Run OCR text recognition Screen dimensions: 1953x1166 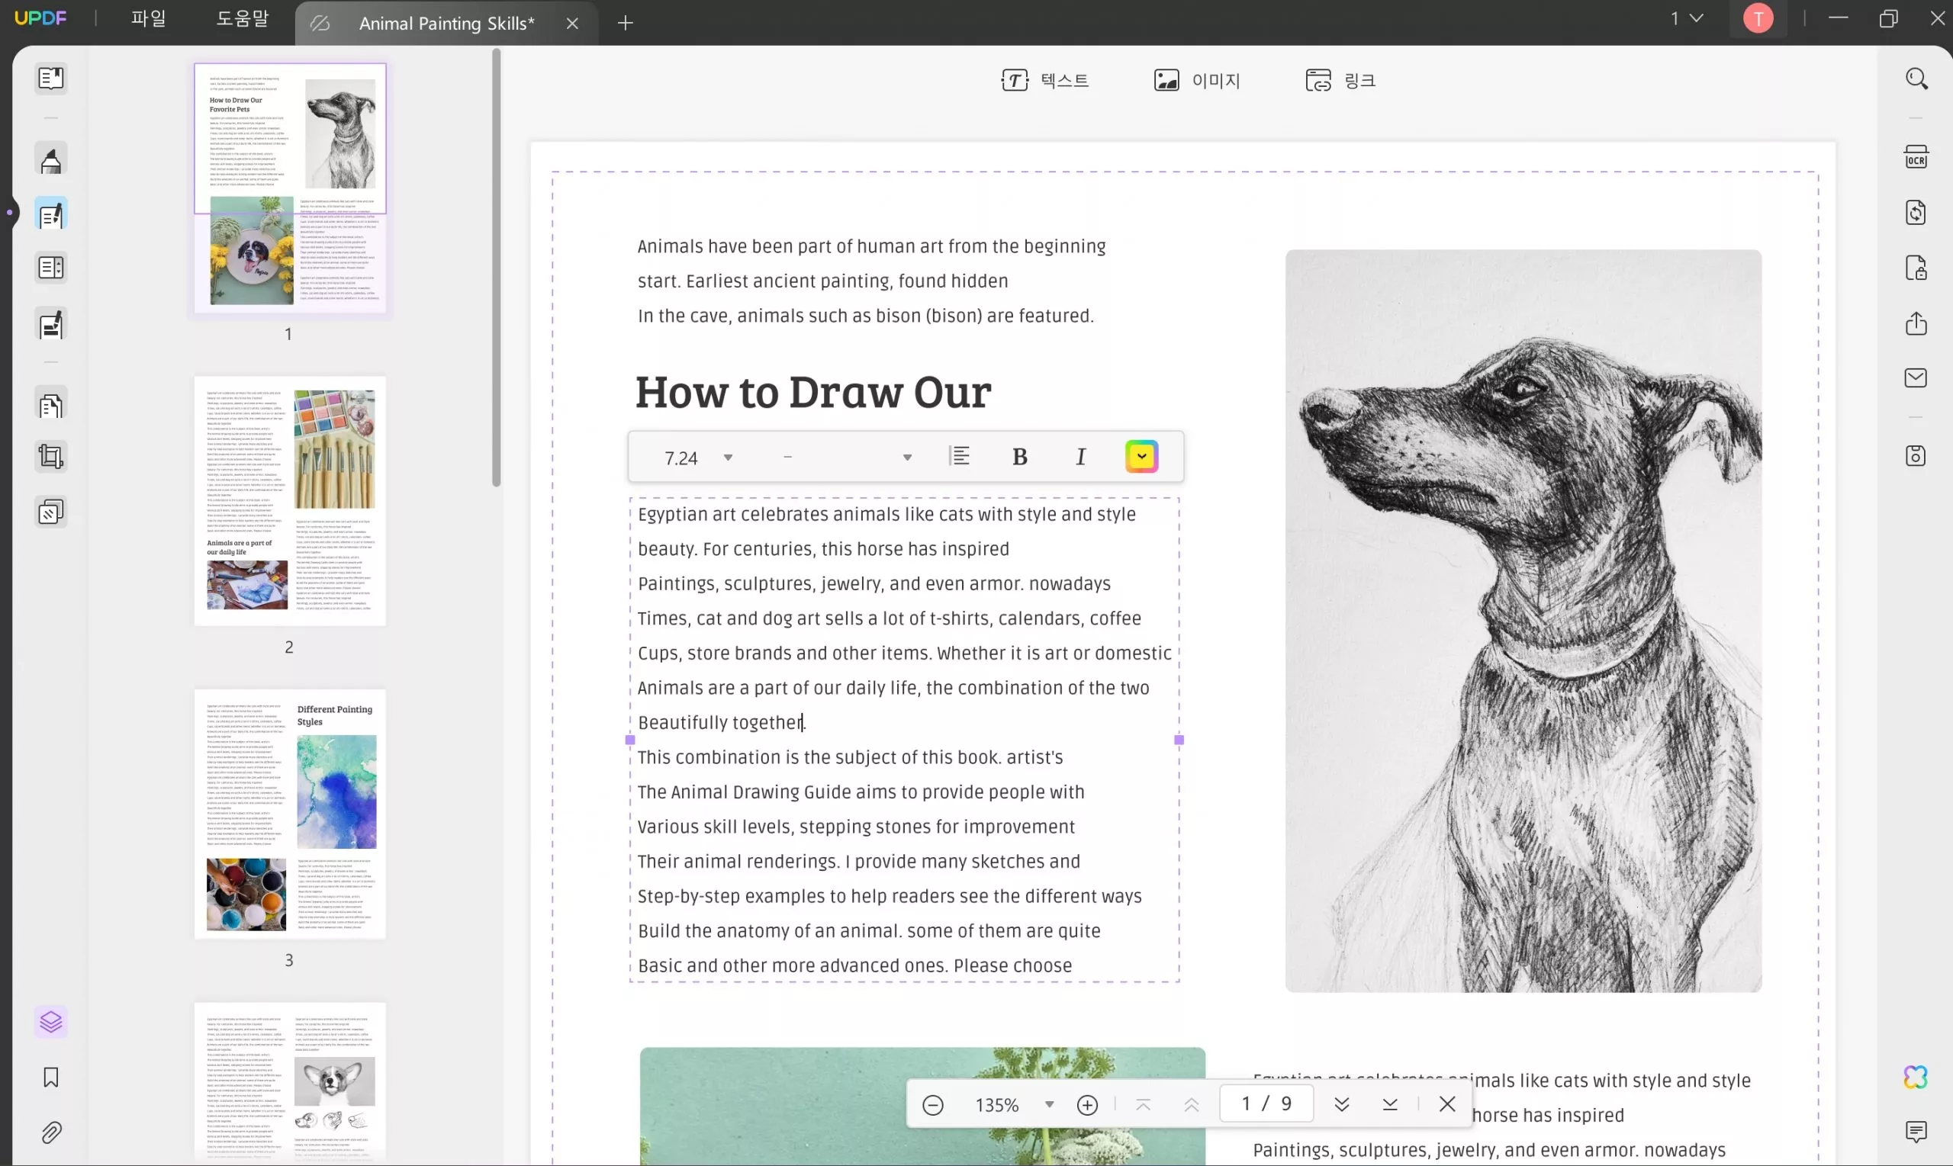[1916, 157]
